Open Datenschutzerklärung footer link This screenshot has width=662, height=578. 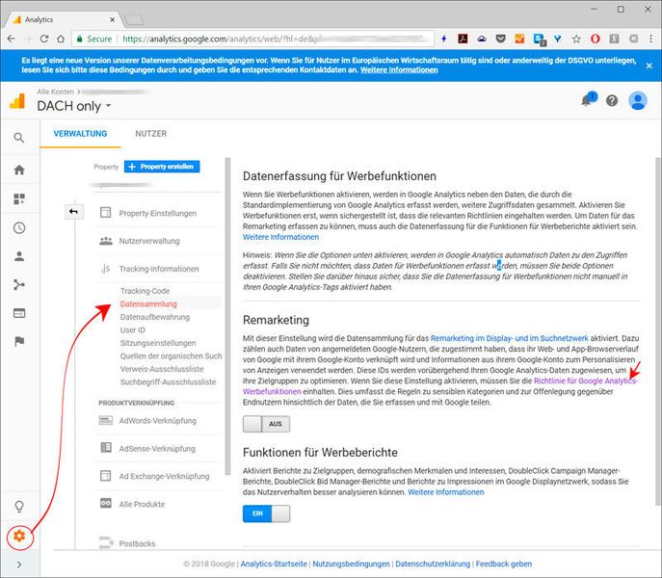(x=433, y=565)
